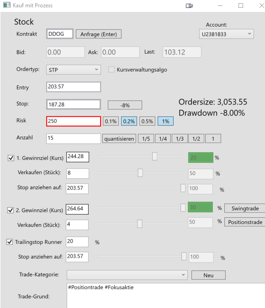Expand the Ordertyp STP dropdown
The image size is (265, 308).
pyautogui.click(x=74, y=70)
